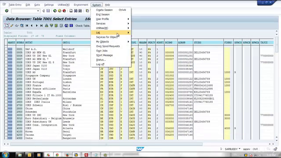Open Chrome from the taskbar

(x=57, y=155)
